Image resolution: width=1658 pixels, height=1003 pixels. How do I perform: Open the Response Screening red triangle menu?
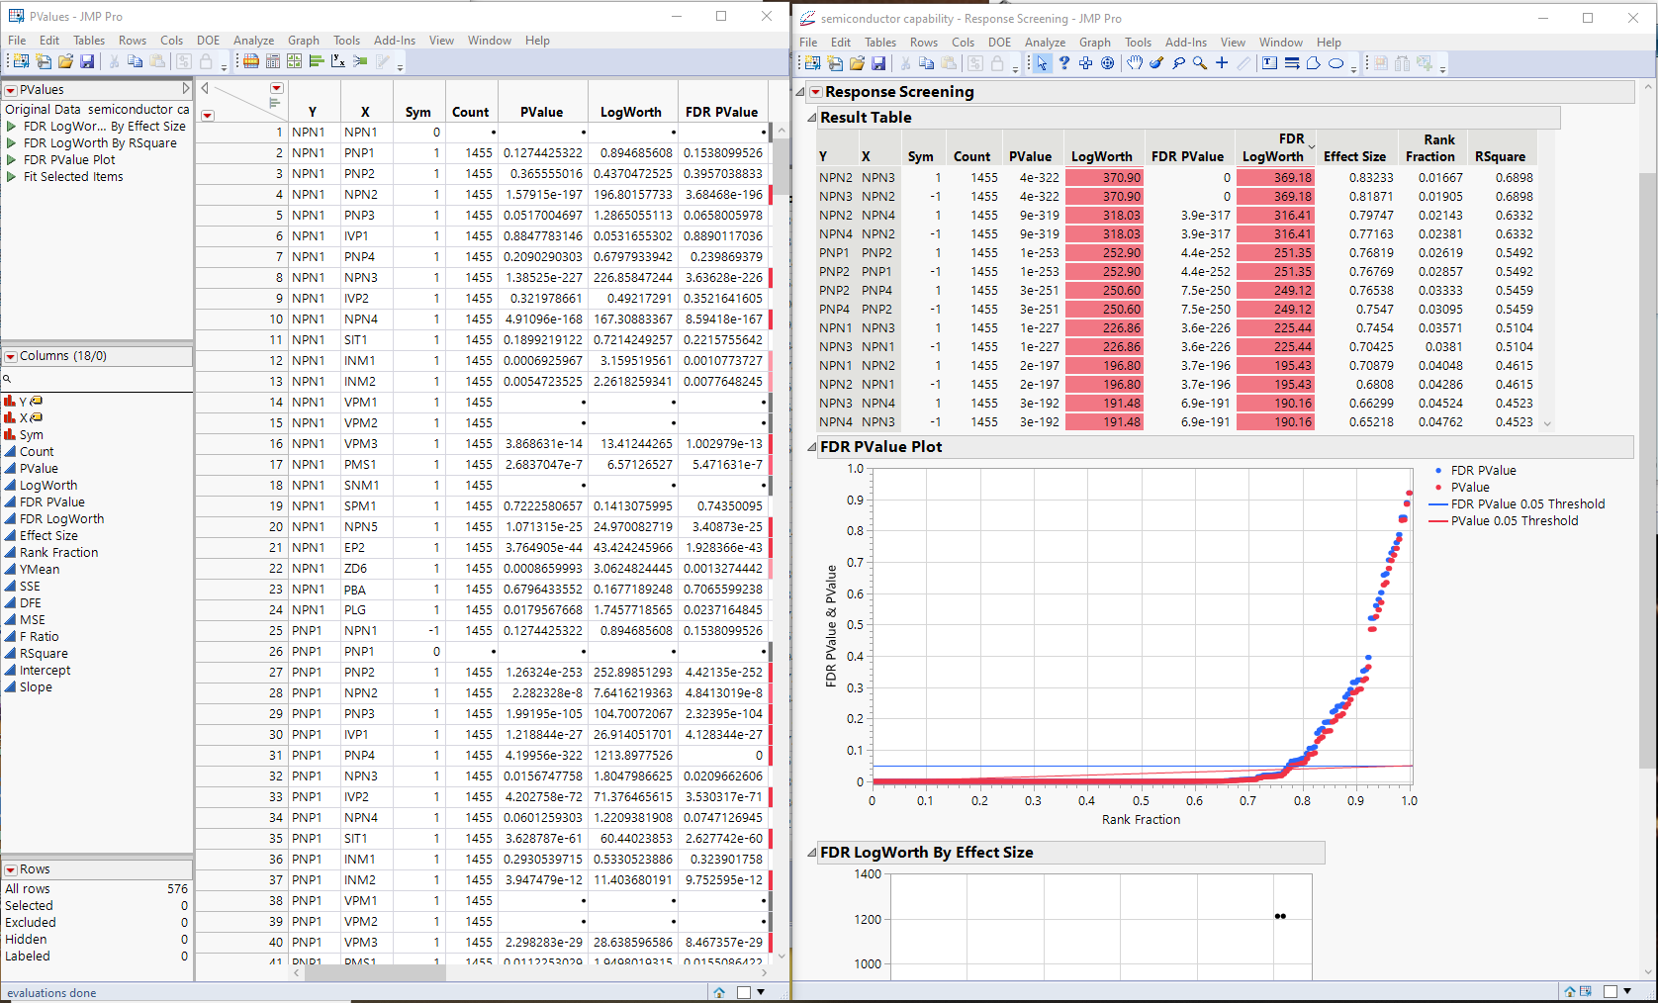click(815, 92)
